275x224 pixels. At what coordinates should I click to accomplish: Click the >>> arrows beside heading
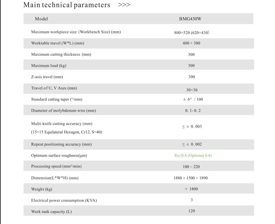click(x=124, y=5)
